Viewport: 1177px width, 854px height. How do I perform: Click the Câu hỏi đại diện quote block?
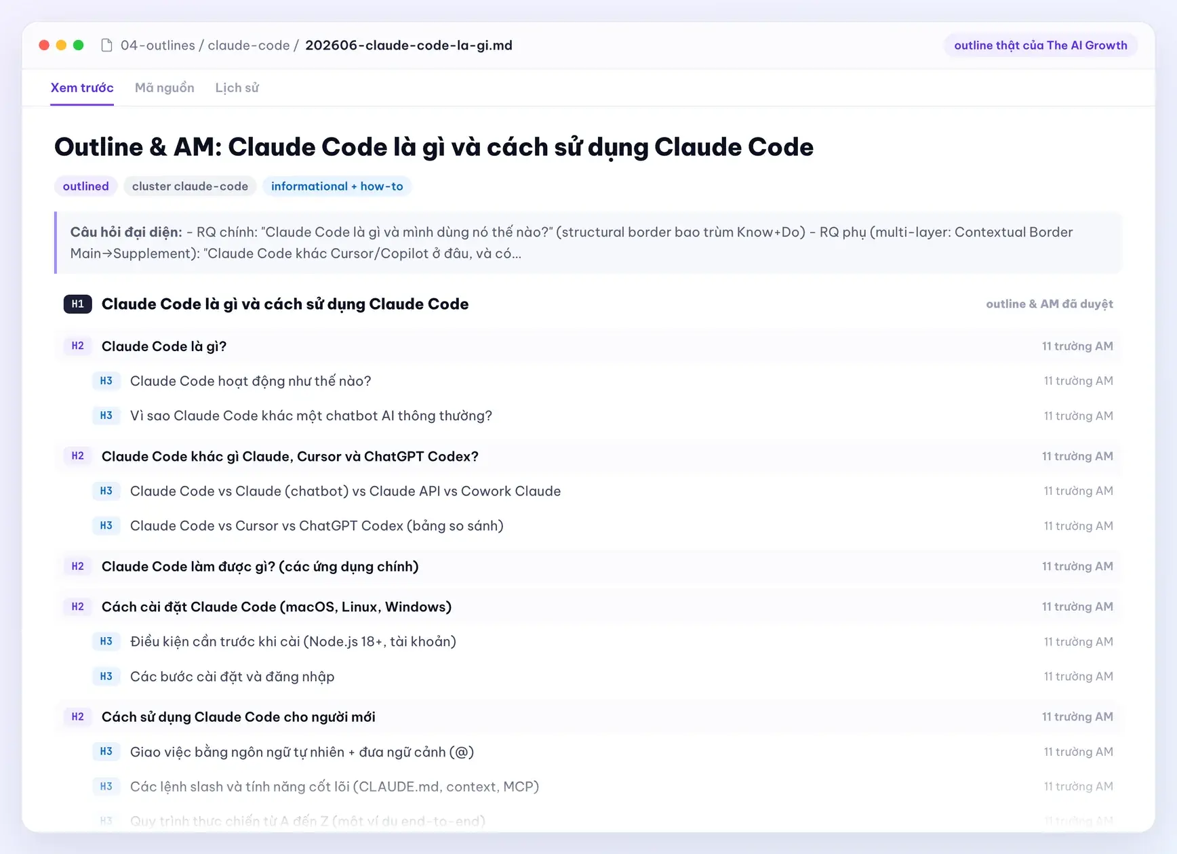pos(588,243)
